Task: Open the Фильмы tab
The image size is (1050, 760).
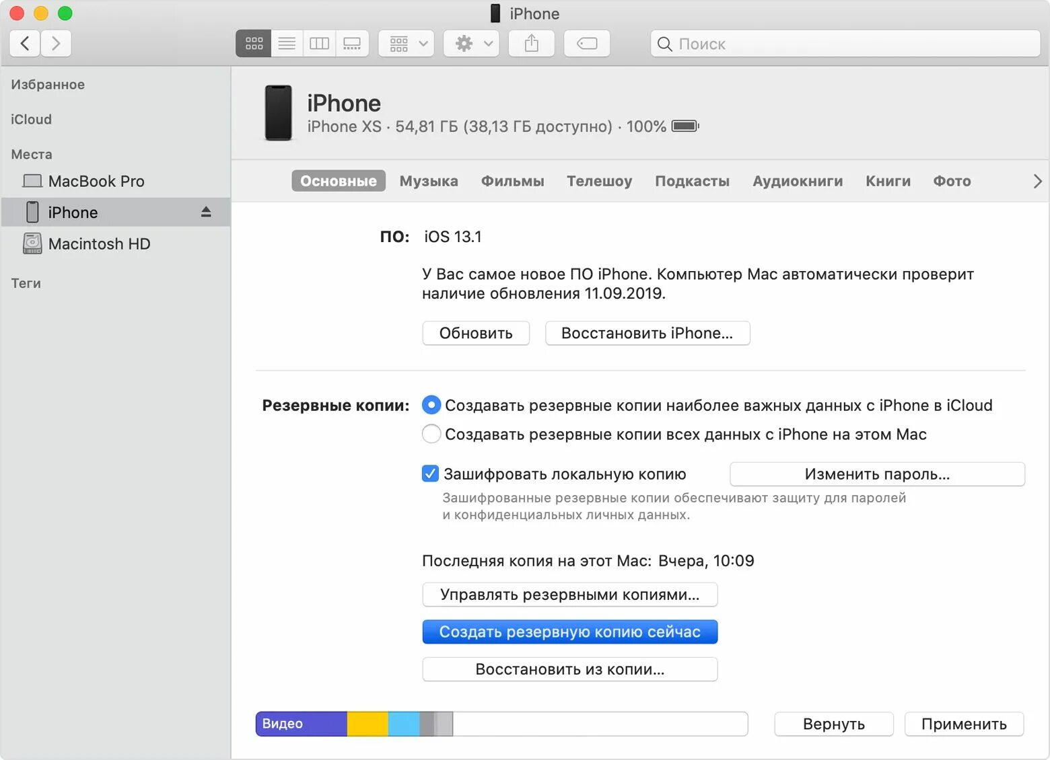Action: [513, 181]
